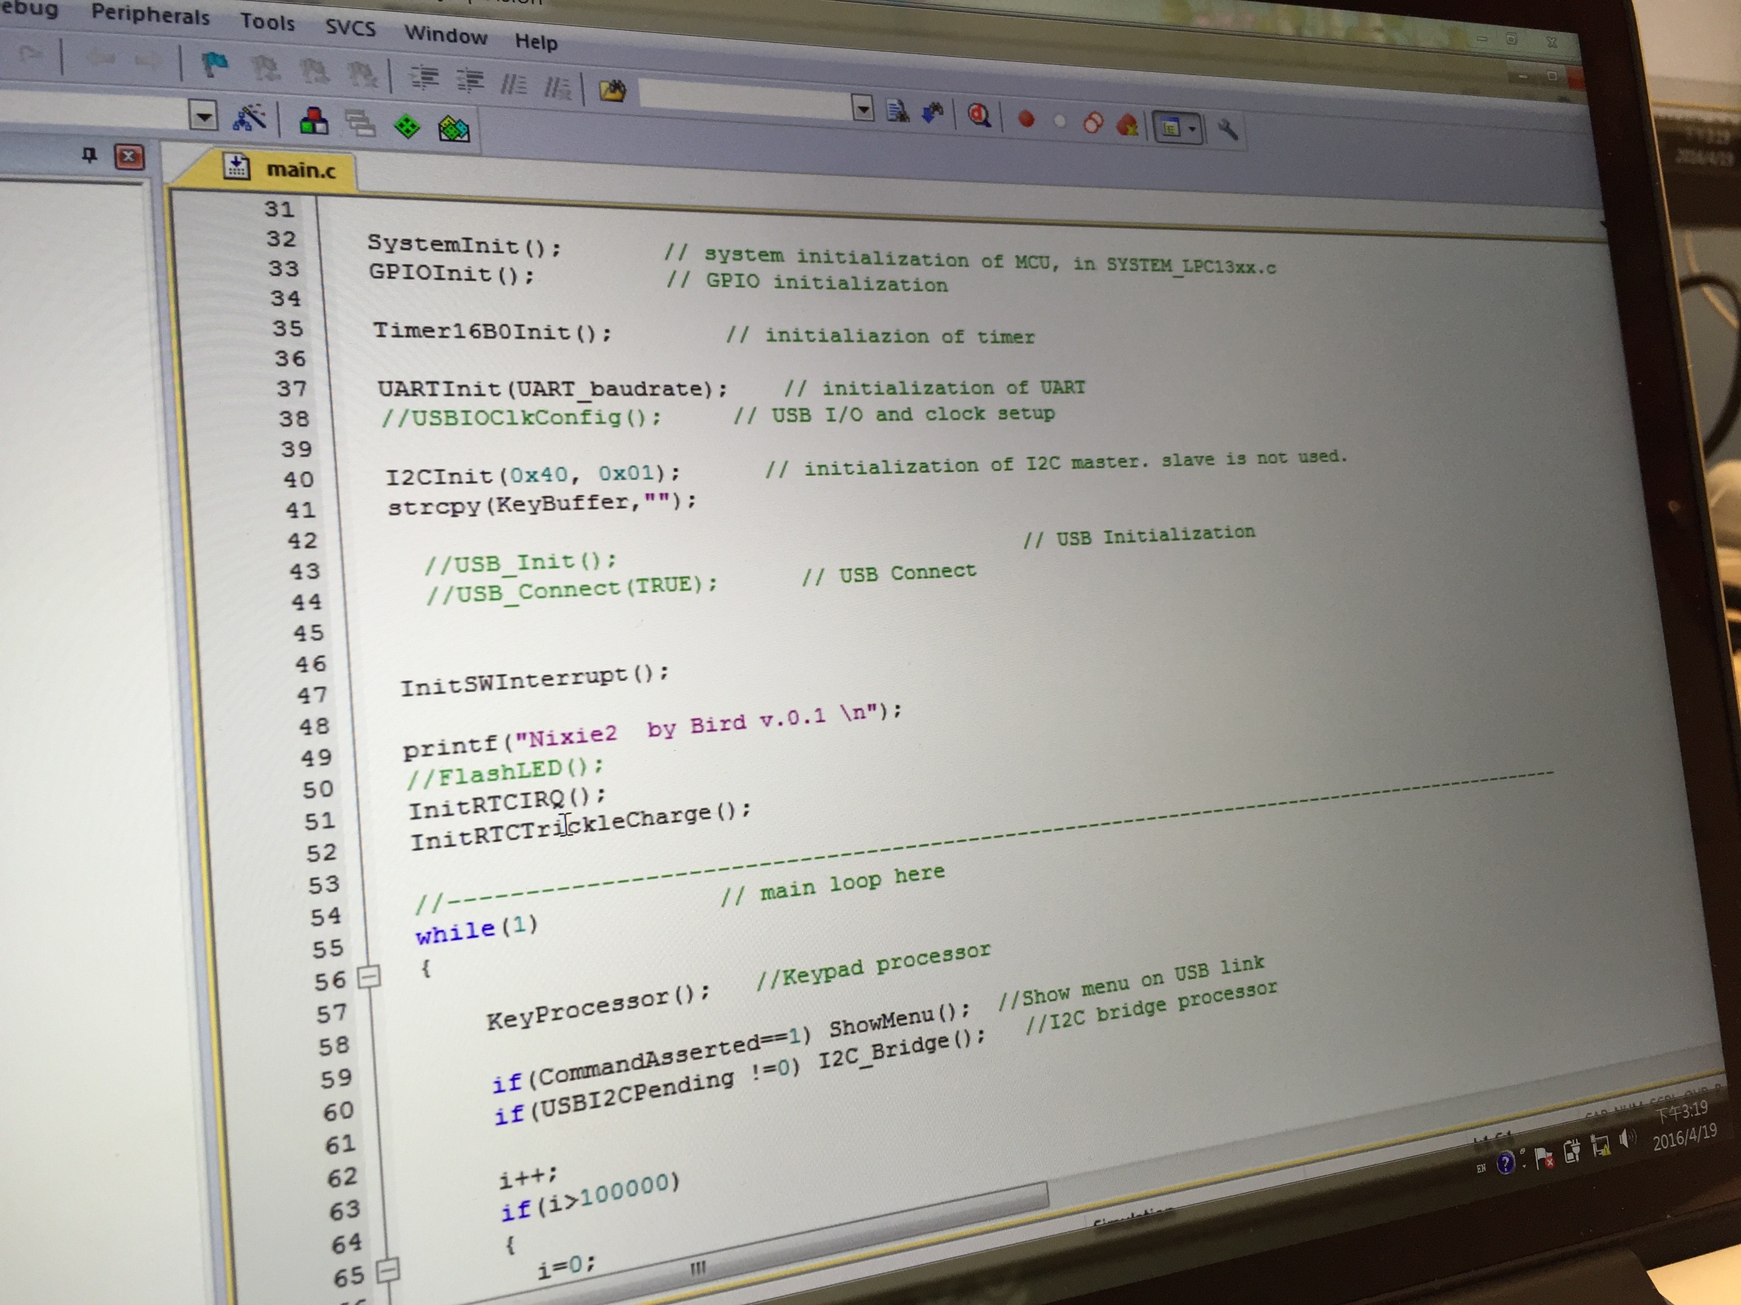
Task: Disable all breakpoints icon
Action: [x=1092, y=123]
